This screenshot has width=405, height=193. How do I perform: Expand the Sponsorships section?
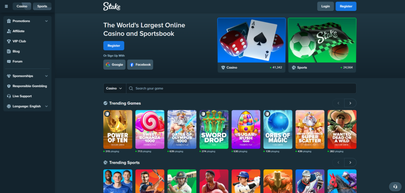click(x=27, y=76)
